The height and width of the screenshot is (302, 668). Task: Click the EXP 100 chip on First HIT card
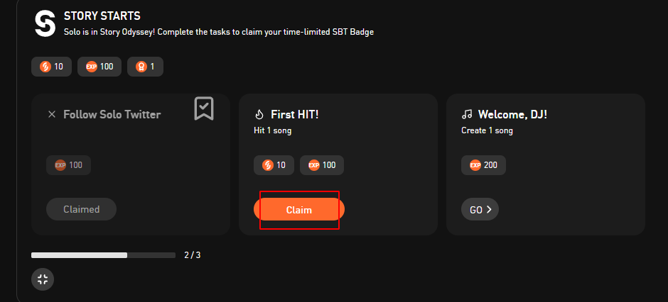pyautogui.click(x=322, y=164)
